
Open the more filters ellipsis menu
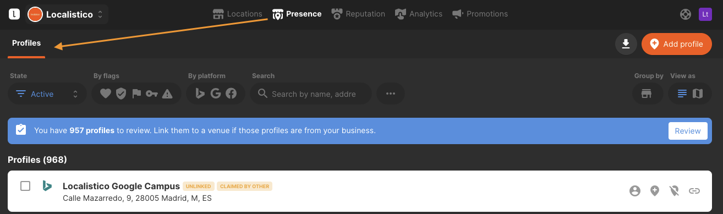click(391, 94)
